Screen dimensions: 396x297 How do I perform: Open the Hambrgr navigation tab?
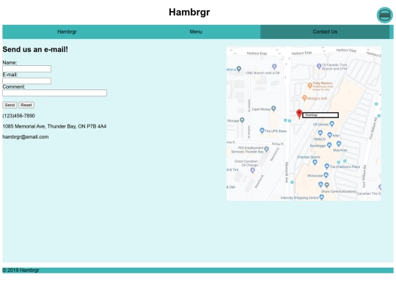[x=67, y=32]
